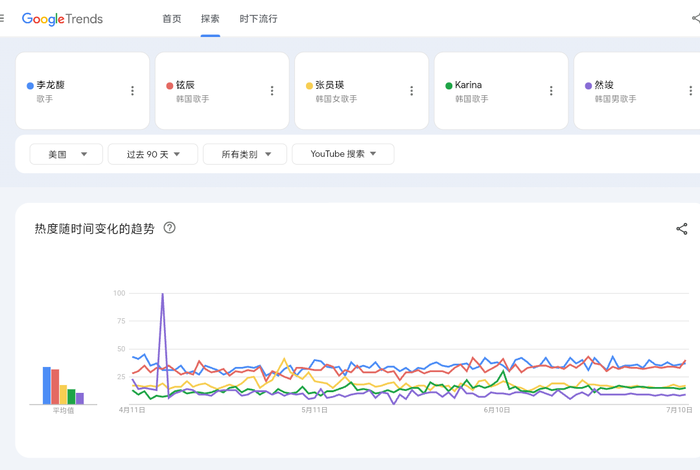
Task: Click the 平均值 label under bars
Action: (64, 410)
